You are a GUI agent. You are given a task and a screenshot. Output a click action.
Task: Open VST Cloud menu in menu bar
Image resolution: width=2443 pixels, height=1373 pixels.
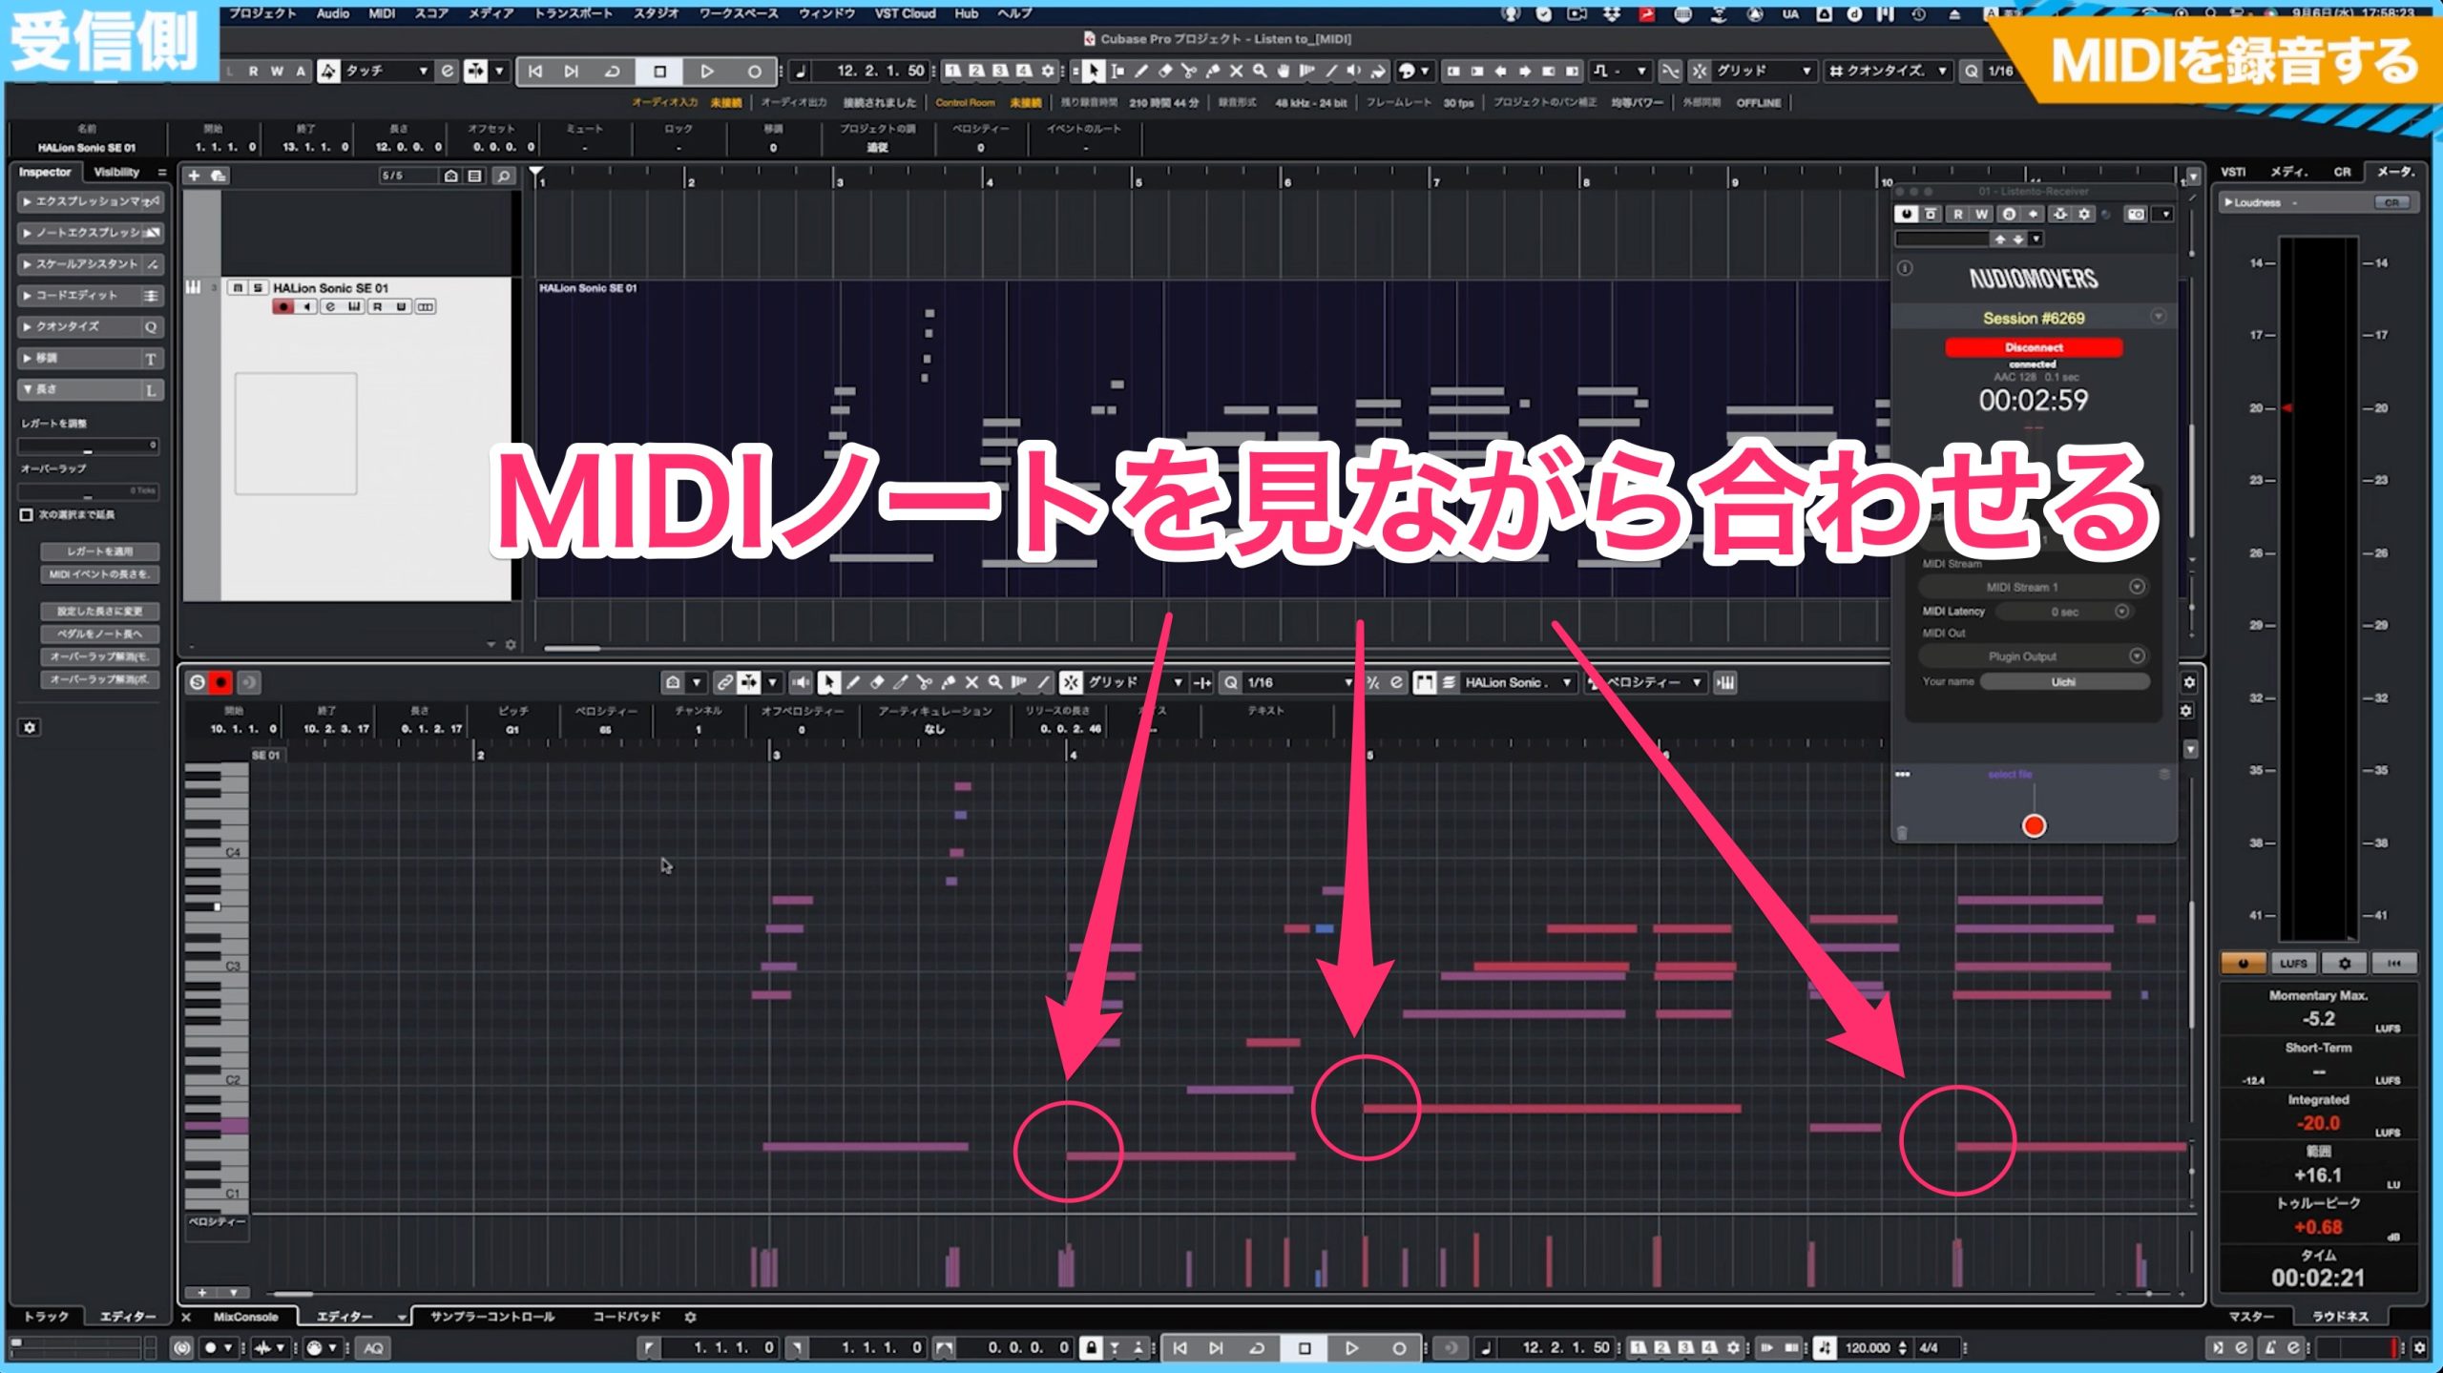(x=905, y=13)
